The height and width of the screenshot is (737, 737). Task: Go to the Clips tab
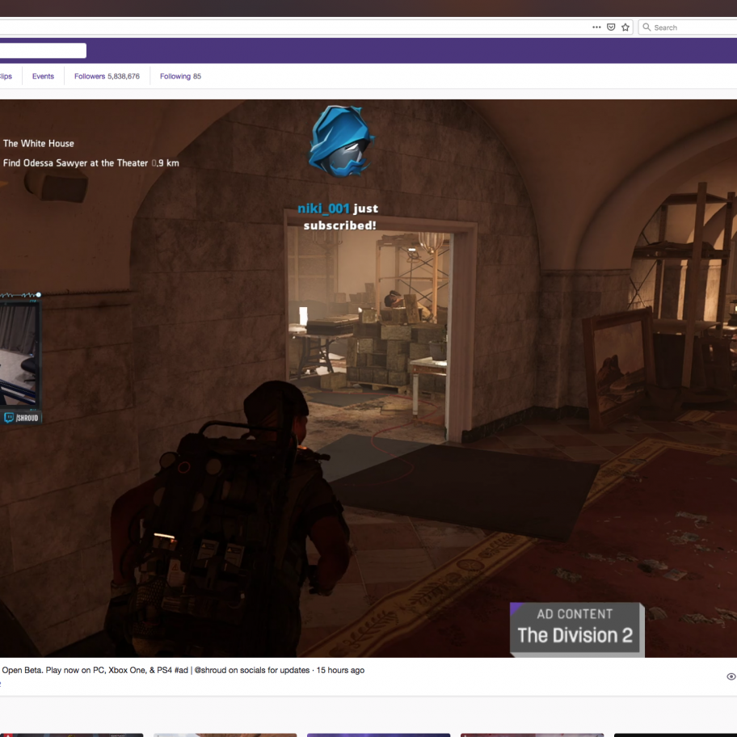(x=6, y=77)
